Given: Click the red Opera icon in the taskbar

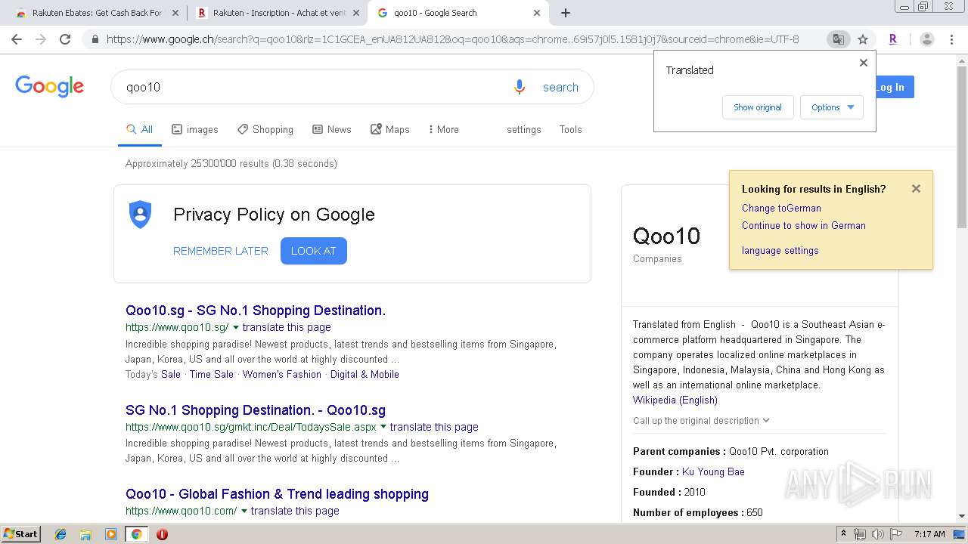Looking at the screenshot, I should click(x=162, y=534).
